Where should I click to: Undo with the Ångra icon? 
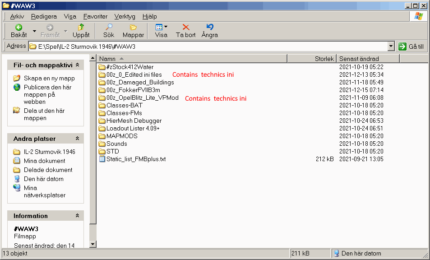[210, 27]
